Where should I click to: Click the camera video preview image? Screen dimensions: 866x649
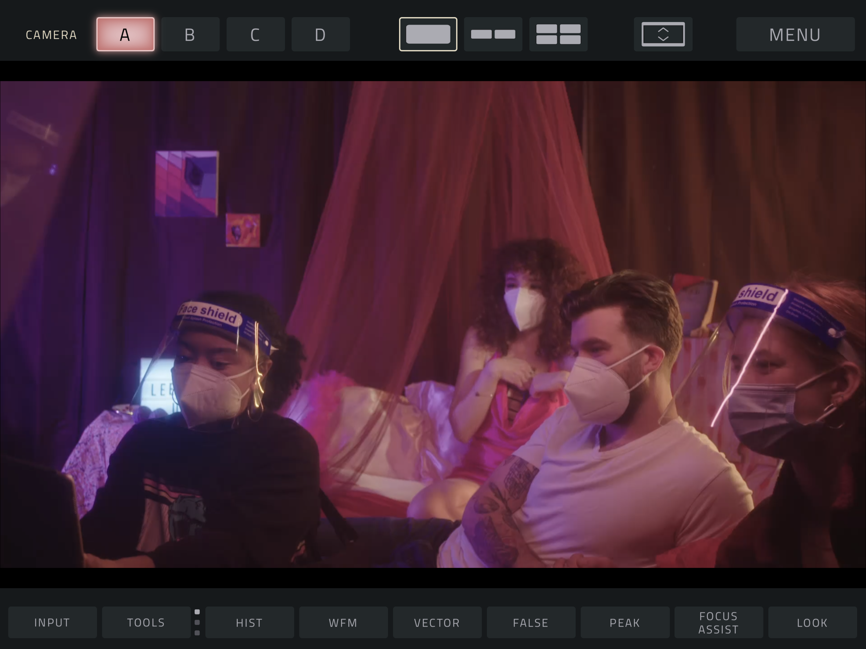(433, 324)
